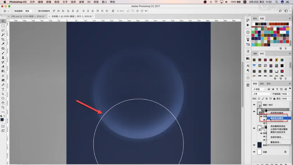The height and width of the screenshot is (165, 293).
Task: Click the foreground color swatch
Action: (2, 120)
